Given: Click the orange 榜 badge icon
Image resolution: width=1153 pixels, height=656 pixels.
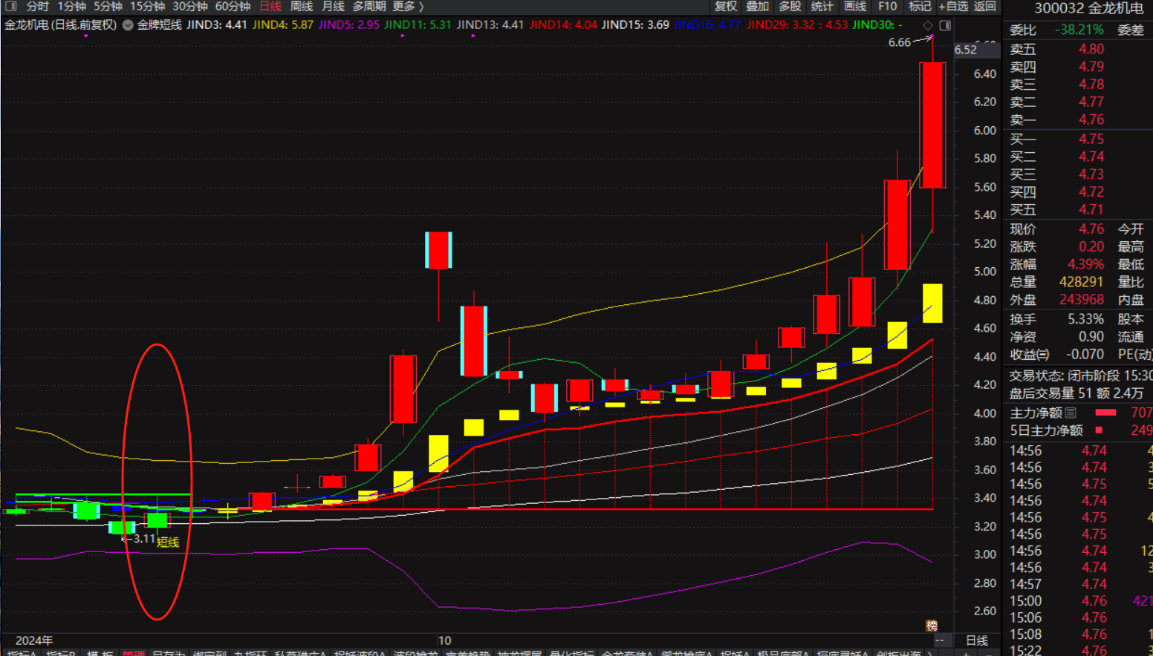Looking at the screenshot, I should [x=932, y=626].
